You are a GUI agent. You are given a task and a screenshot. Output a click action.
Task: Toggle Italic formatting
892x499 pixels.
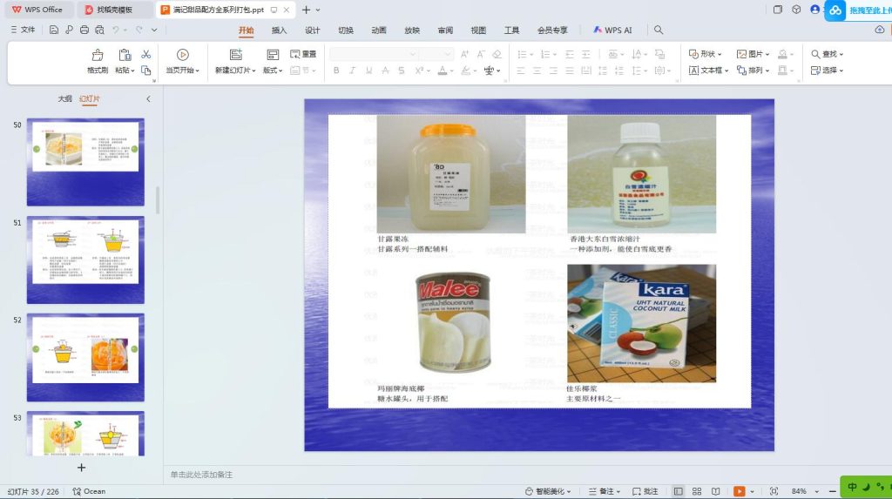point(352,71)
